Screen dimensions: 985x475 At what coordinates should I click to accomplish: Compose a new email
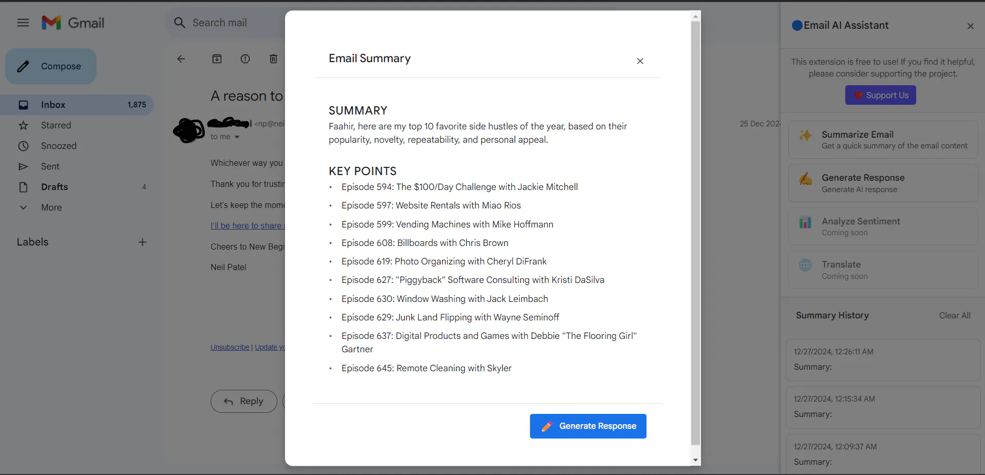[51, 66]
